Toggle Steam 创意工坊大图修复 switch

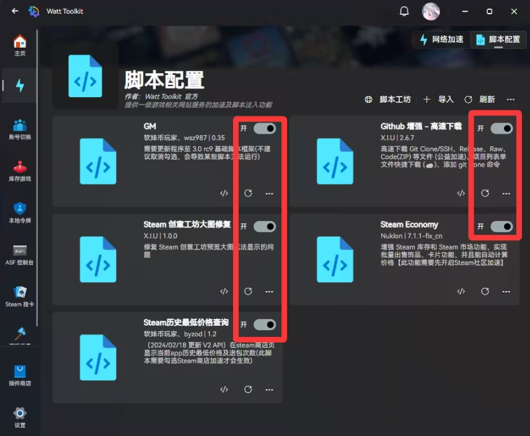(x=265, y=227)
